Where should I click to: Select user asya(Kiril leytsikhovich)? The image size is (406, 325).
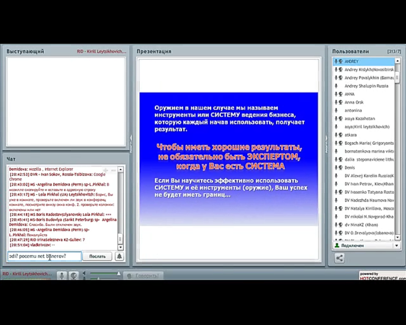[363, 127]
